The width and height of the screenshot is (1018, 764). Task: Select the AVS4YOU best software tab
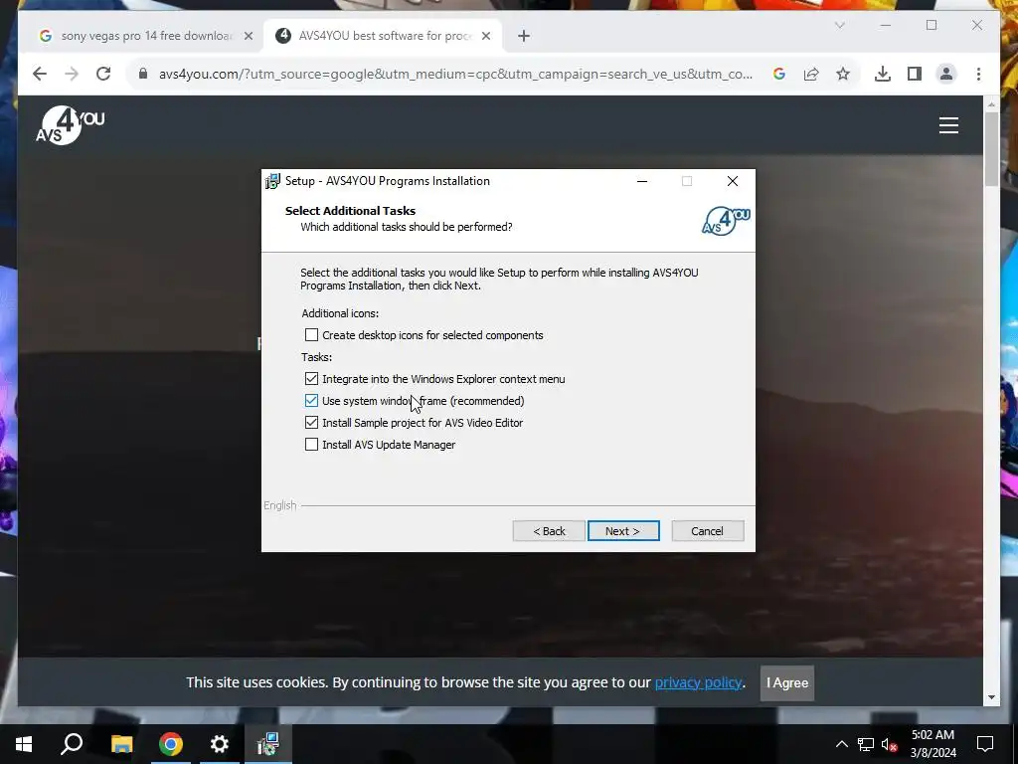(385, 36)
